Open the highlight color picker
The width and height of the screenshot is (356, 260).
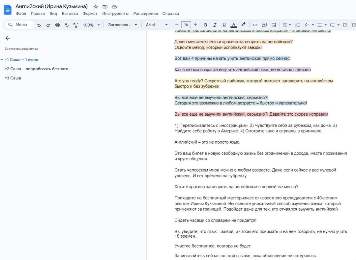pos(244,25)
